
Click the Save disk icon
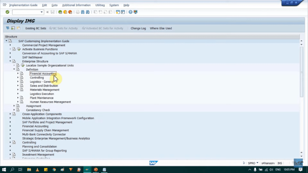(x=52, y=12)
